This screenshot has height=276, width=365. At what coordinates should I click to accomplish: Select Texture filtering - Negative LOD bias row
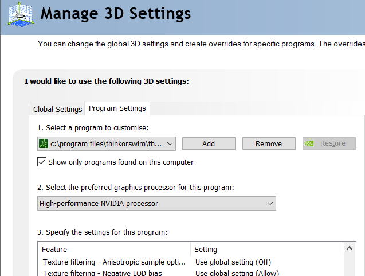190,273
